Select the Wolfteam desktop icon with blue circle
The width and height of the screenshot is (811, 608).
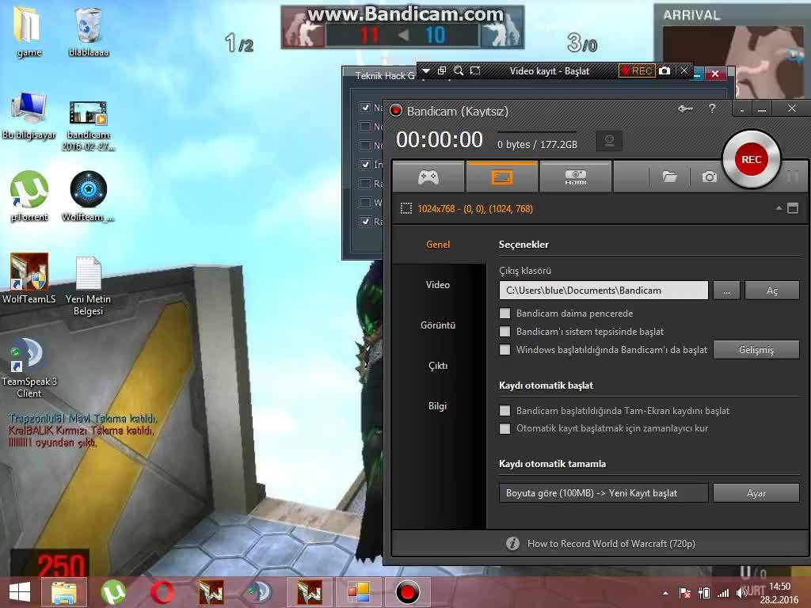(88, 196)
